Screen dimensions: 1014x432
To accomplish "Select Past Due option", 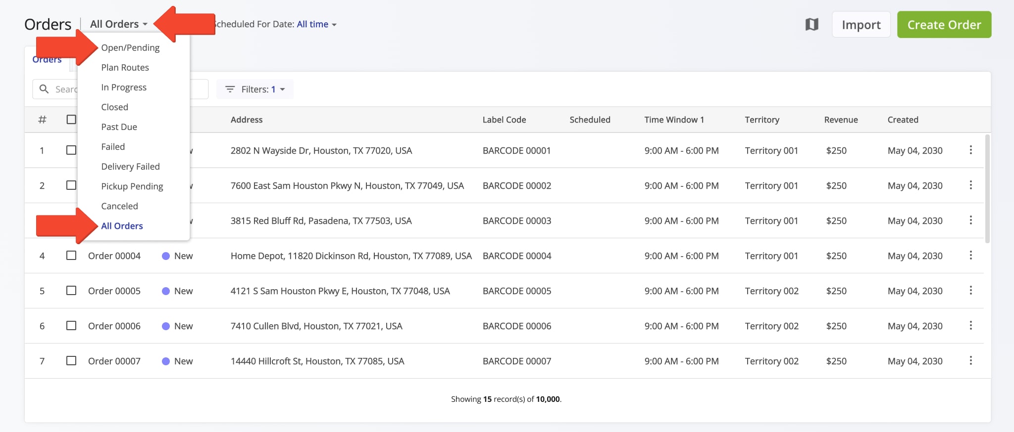I will coord(119,127).
